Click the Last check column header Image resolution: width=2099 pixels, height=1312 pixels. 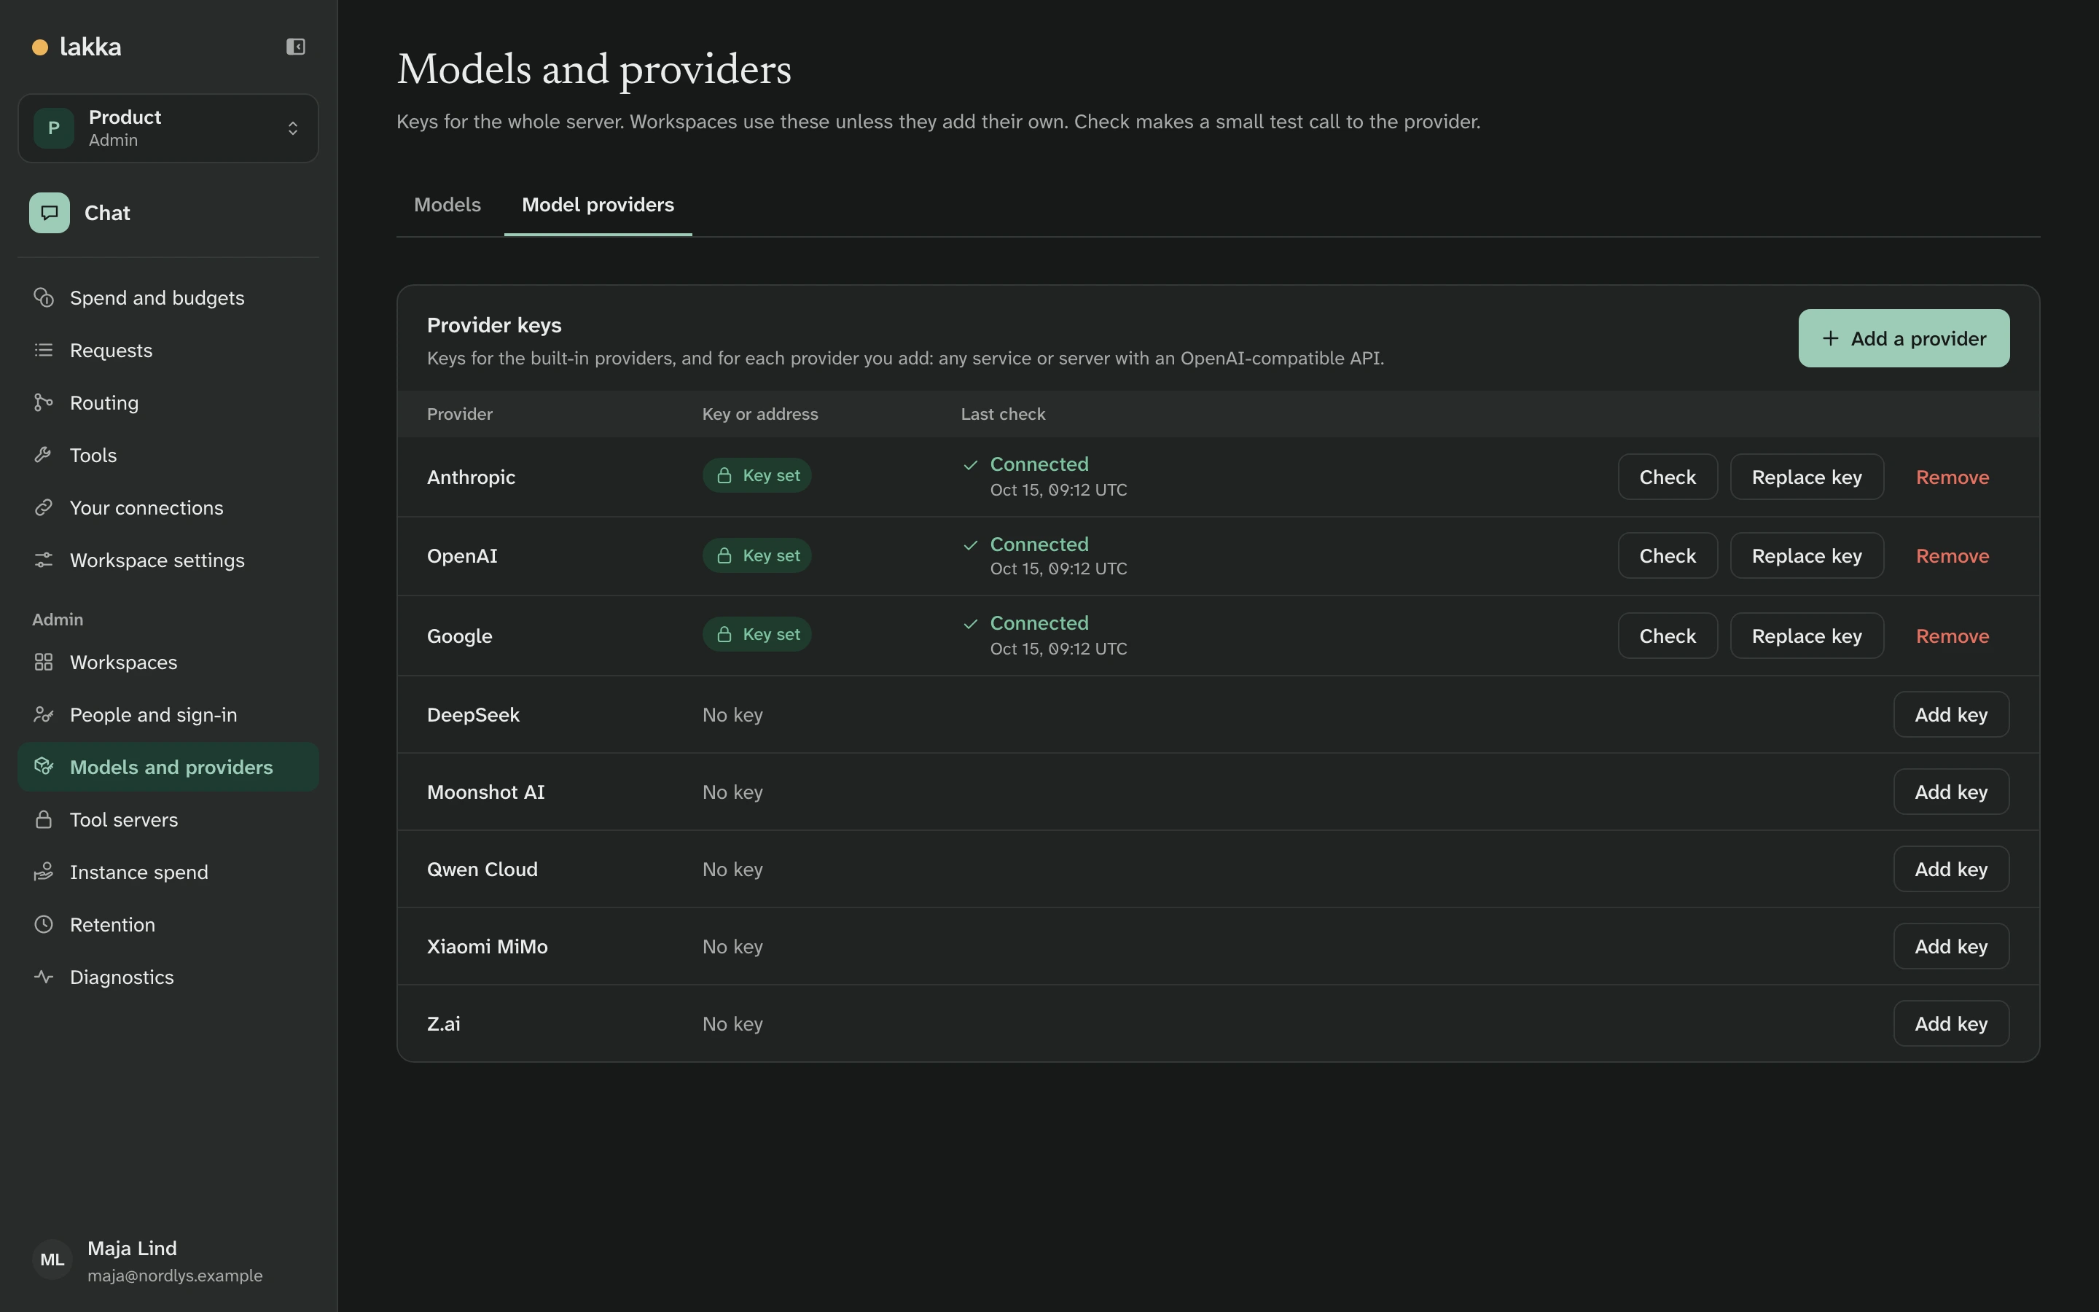pos(1003,414)
